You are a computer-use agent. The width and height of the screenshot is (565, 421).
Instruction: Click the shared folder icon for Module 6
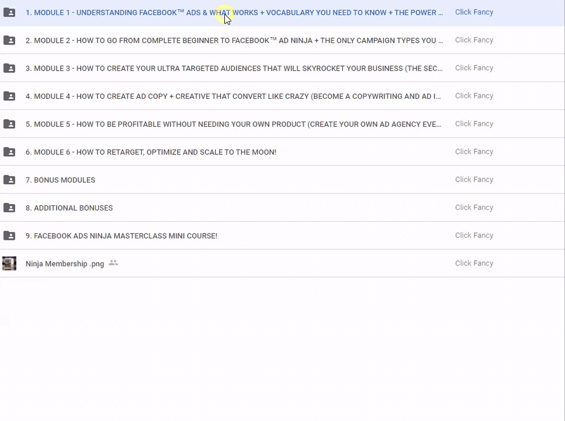click(9, 152)
